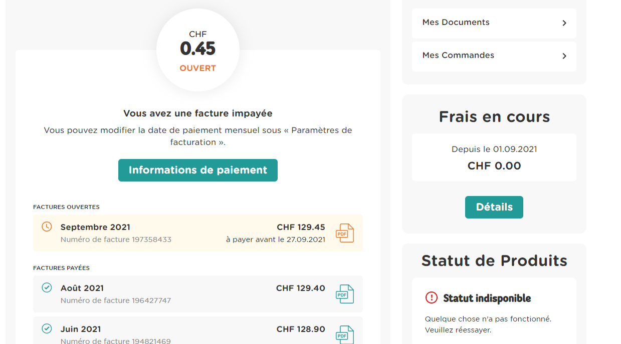Click the red warning icon by Statut indisponible
This screenshot has height=344, width=621.
pos(431,298)
